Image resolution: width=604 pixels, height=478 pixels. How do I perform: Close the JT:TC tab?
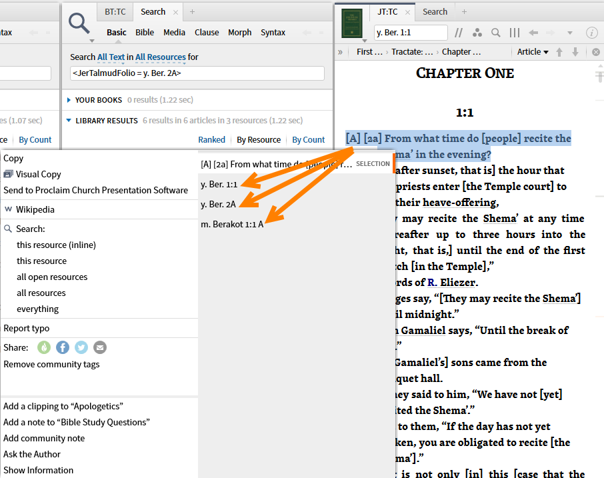(x=407, y=12)
